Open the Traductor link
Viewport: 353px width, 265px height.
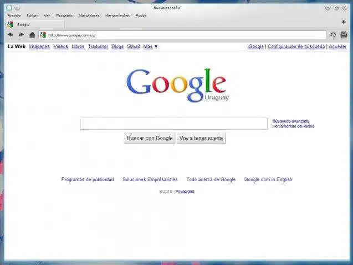click(x=98, y=46)
